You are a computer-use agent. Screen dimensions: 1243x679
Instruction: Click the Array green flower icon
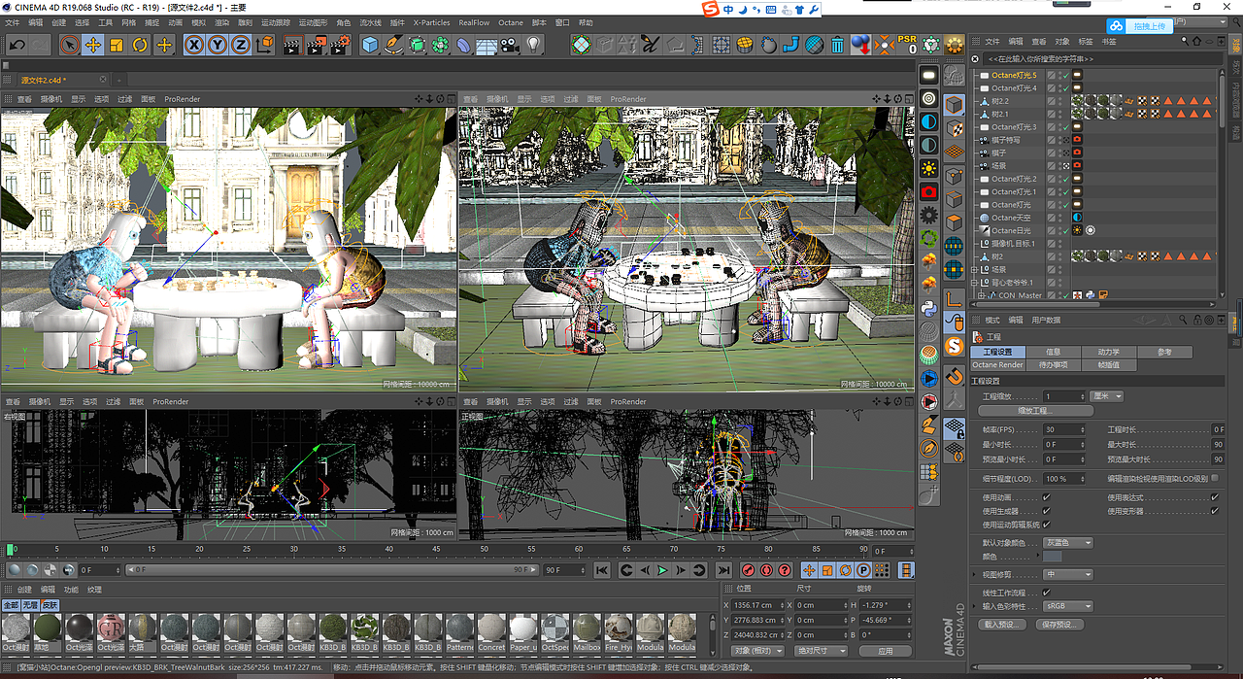click(x=440, y=45)
